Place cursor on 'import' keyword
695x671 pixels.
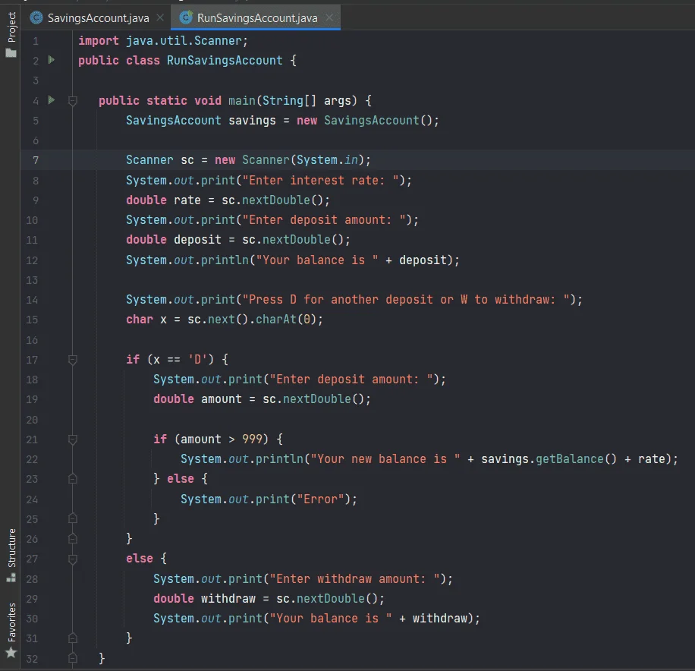point(99,41)
